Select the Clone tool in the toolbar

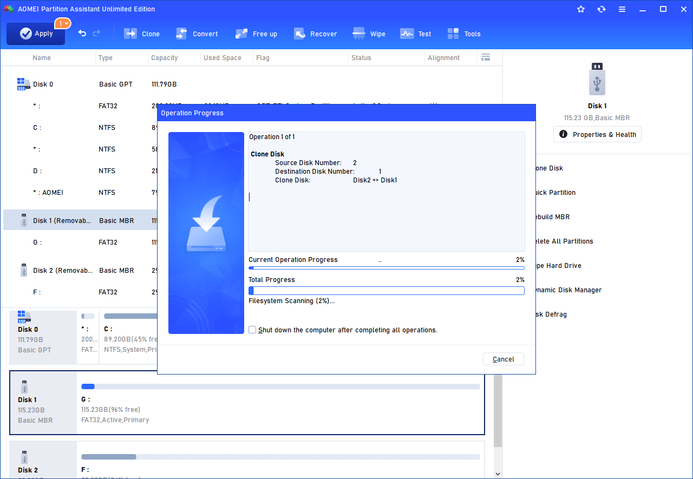pyautogui.click(x=142, y=34)
